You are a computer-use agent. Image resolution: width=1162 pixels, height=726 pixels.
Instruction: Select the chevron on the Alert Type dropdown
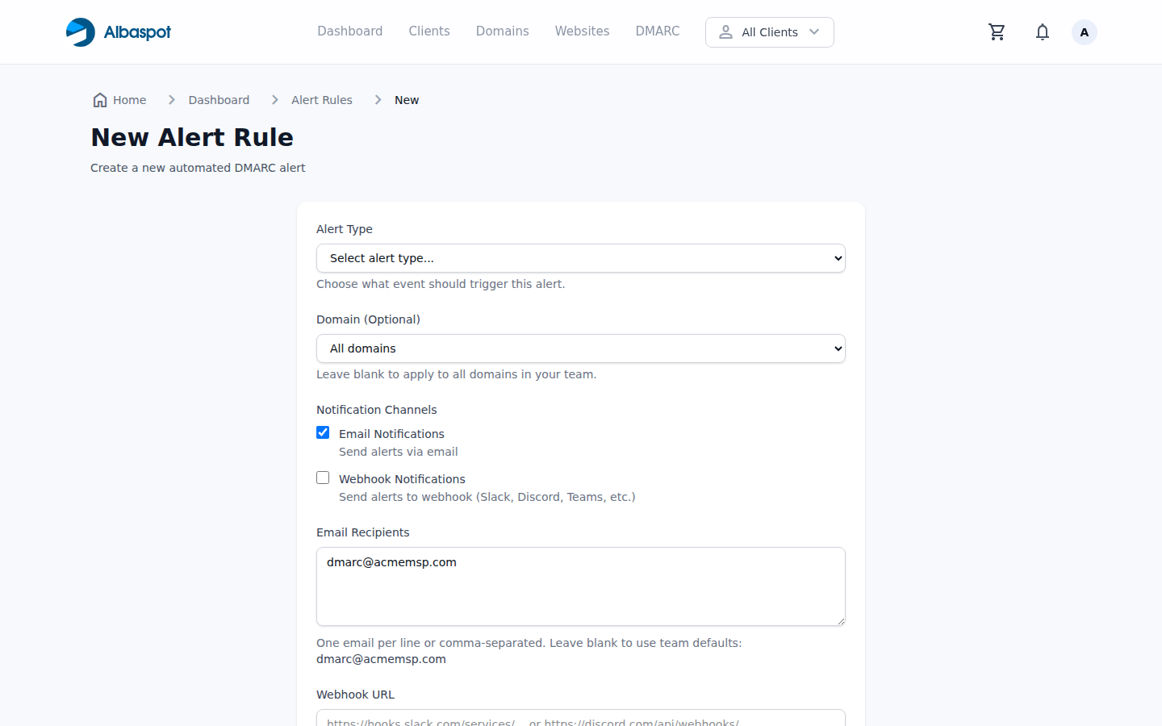(x=837, y=258)
